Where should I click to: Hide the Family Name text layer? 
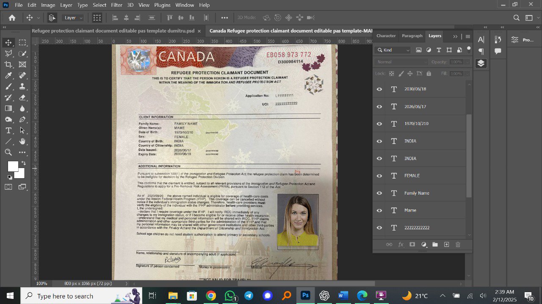pyautogui.click(x=379, y=193)
